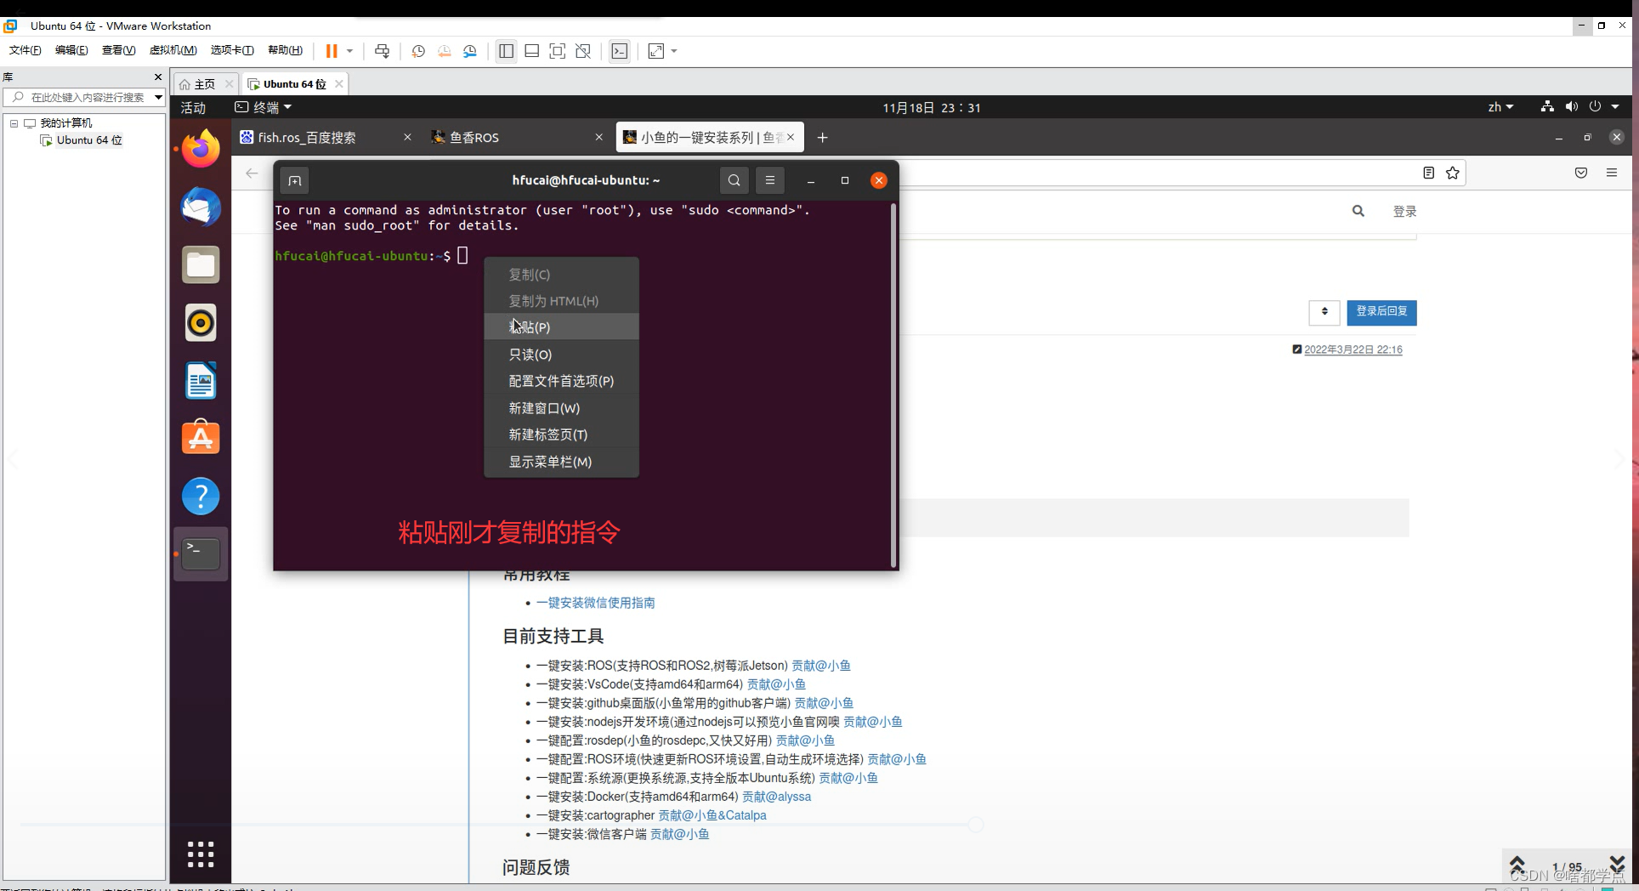Image resolution: width=1639 pixels, height=891 pixels.
Task: Enter VMware full screen mode
Action: coord(558,51)
